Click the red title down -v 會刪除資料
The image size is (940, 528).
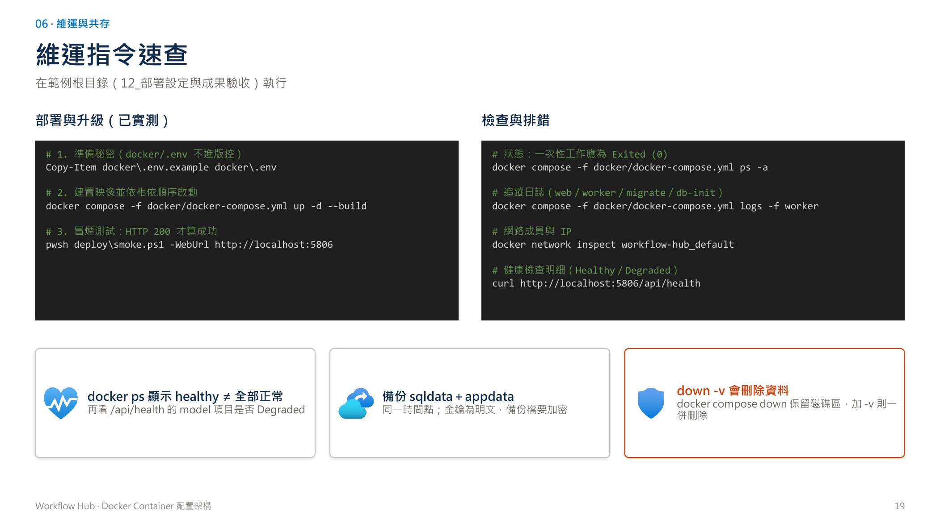click(x=733, y=391)
